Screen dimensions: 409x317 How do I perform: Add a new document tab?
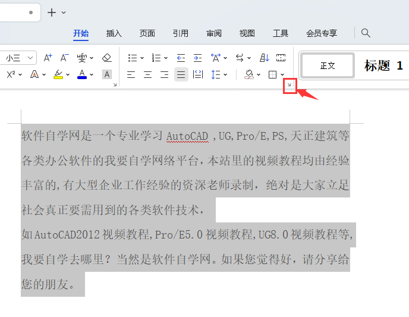(52, 12)
